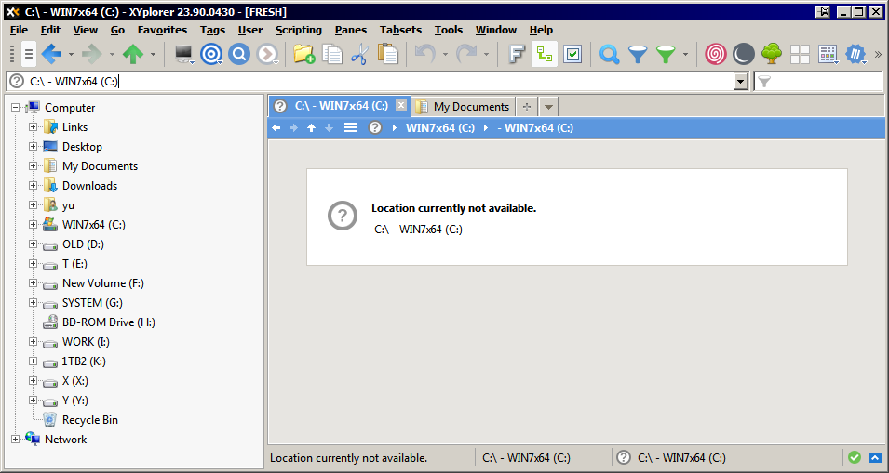This screenshot has height=473, width=889.
Task: Select Desktop in the folder tree
Action: pos(82,147)
